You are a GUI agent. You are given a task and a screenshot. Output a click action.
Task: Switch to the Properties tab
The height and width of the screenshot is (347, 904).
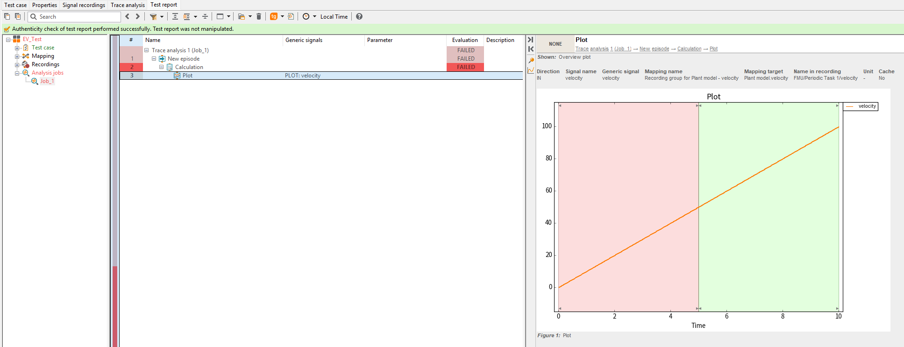click(45, 5)
